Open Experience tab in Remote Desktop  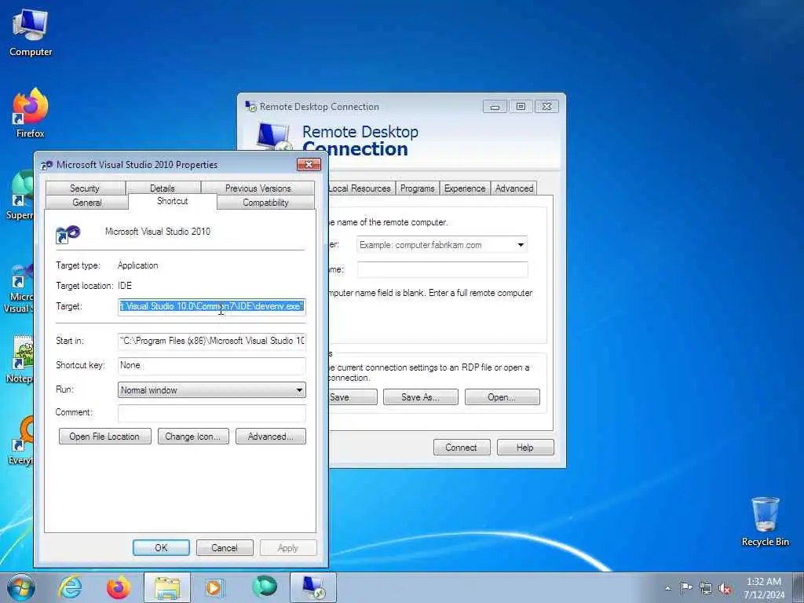pyautogui.click(x=465, y=188)
